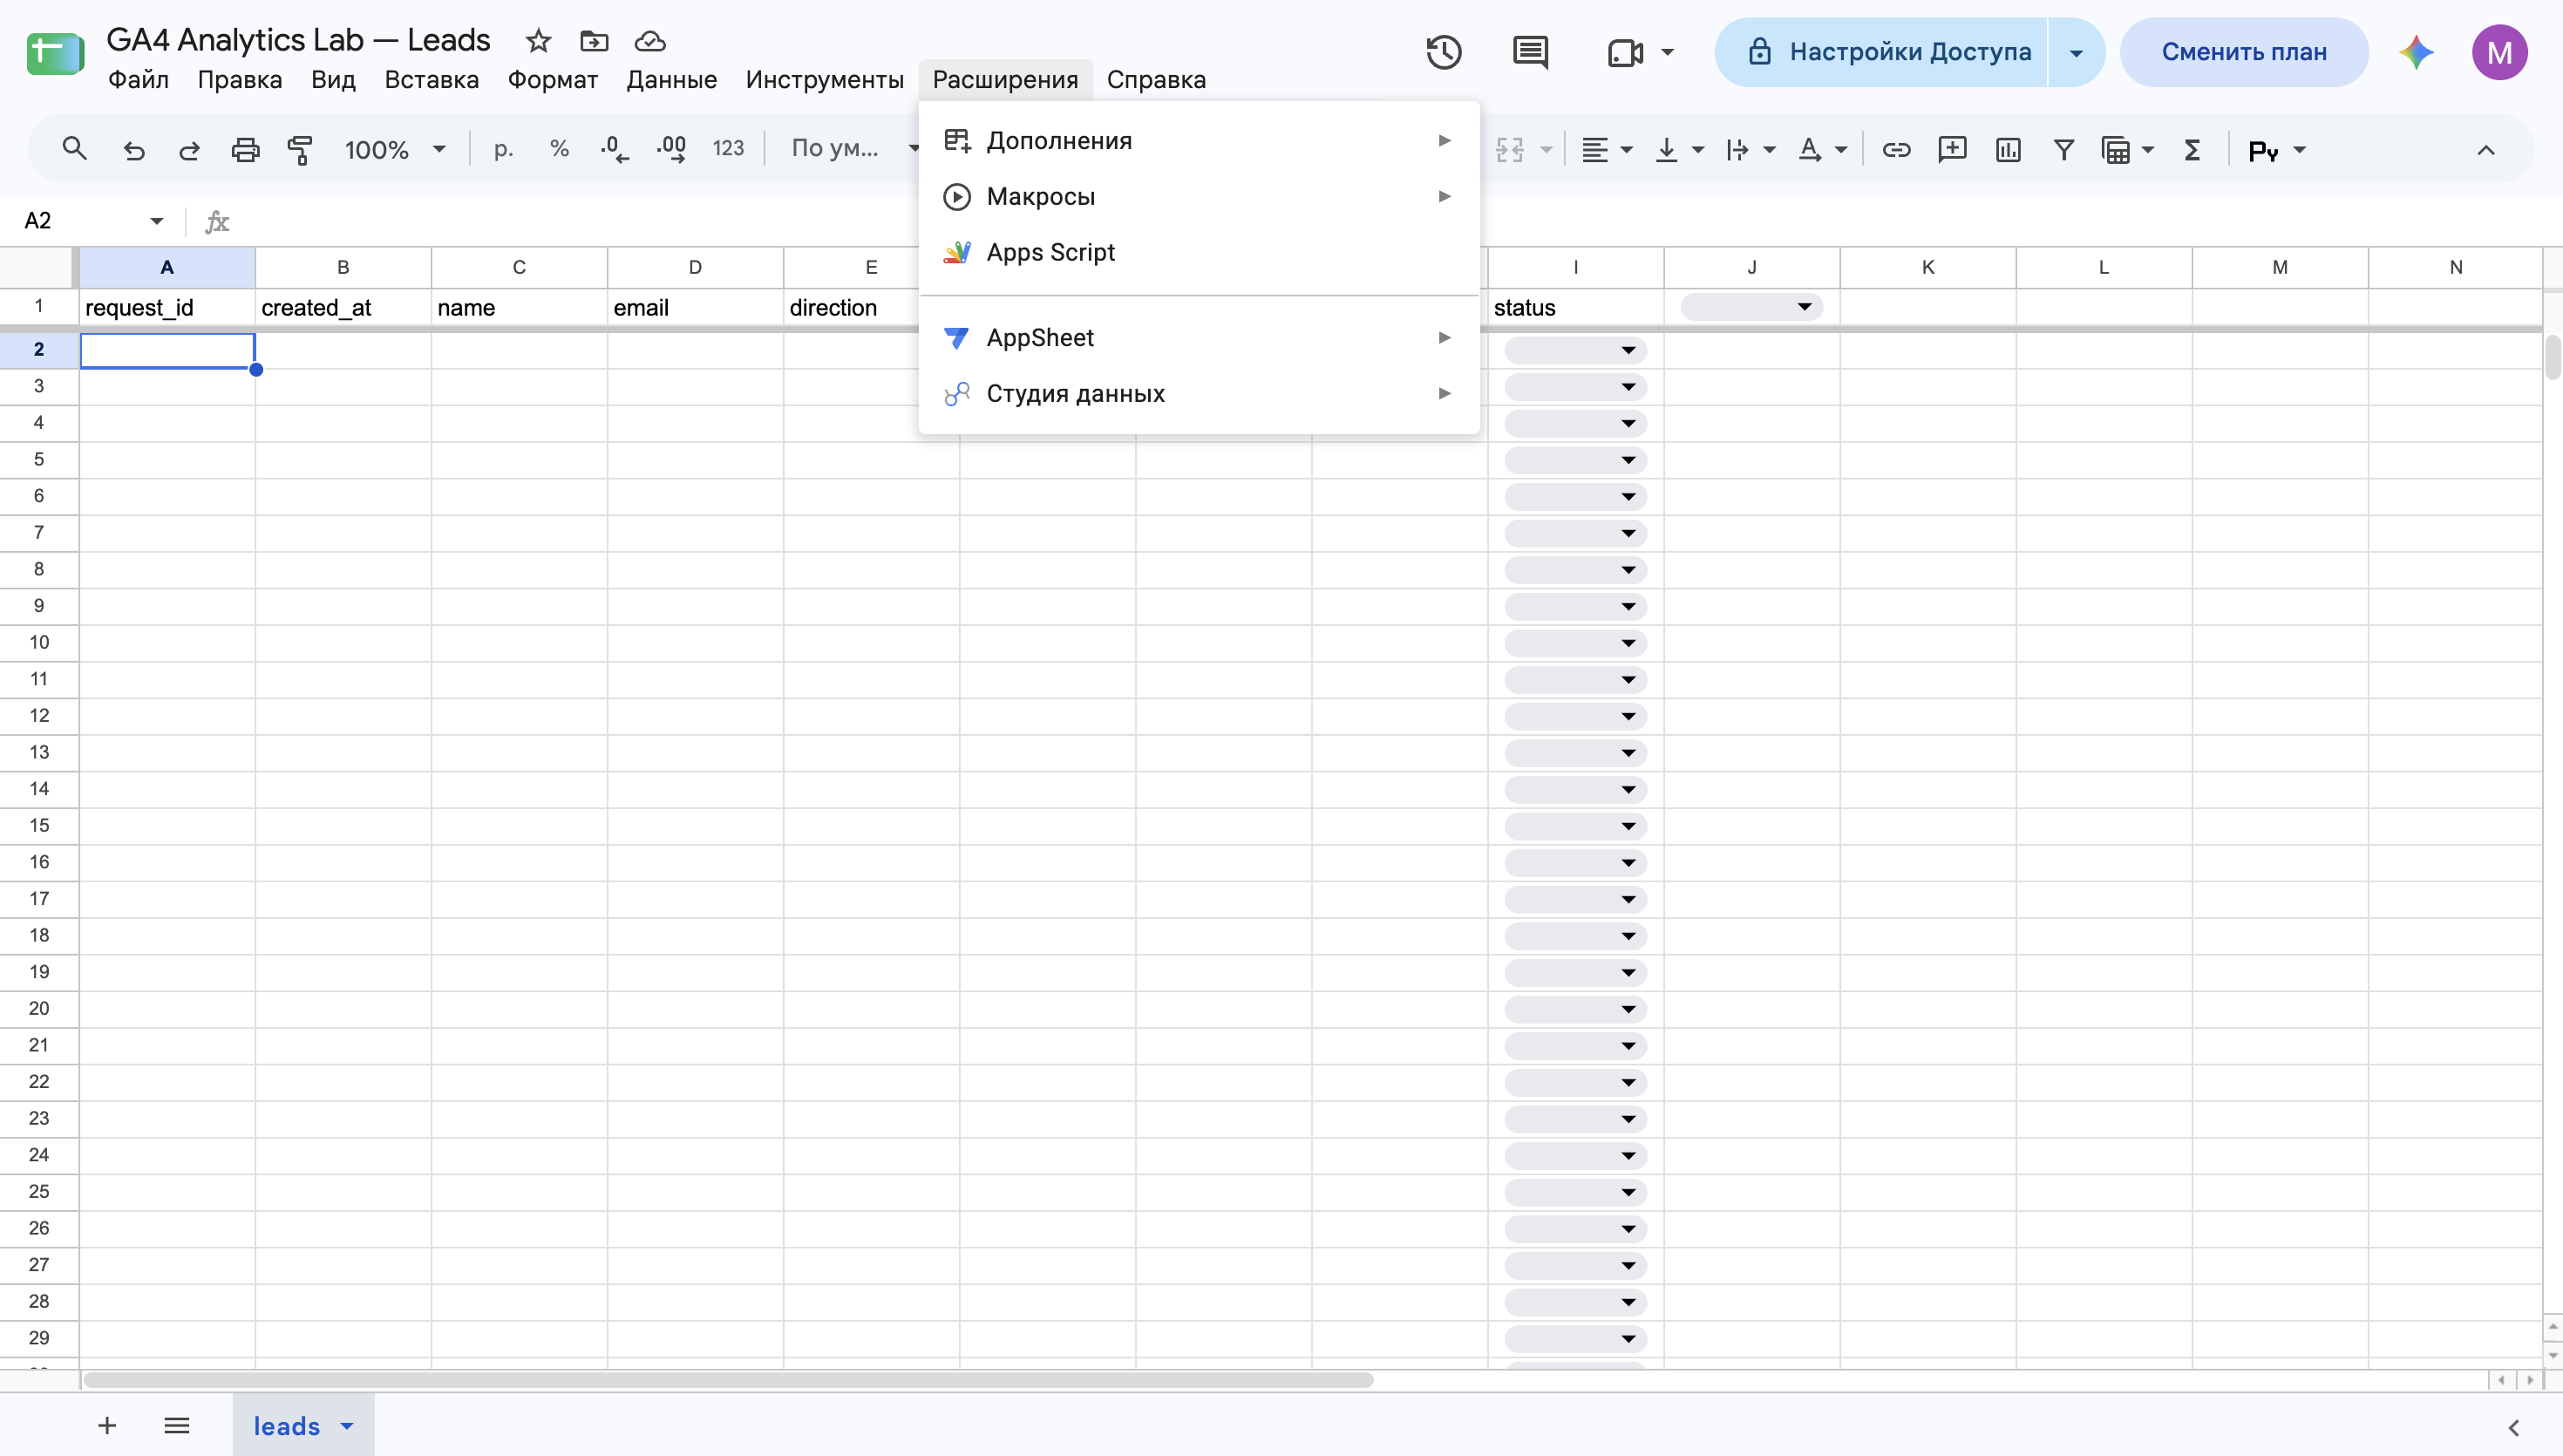Click the Настройки Доступа button
The image size is (2563, 1456).
click(1881, 52)
